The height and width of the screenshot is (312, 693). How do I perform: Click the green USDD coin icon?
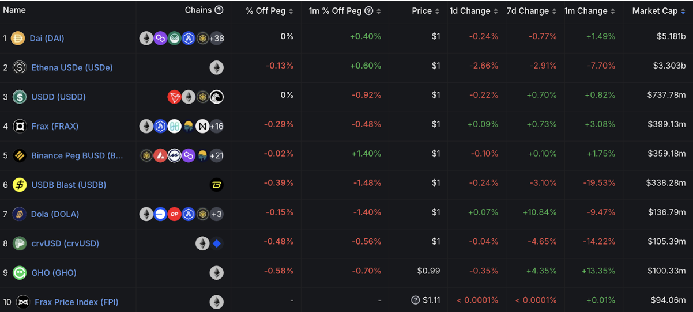tap(20, 97)
